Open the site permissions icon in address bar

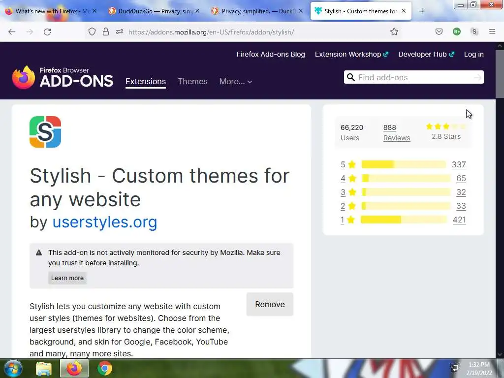pos(120,32)
